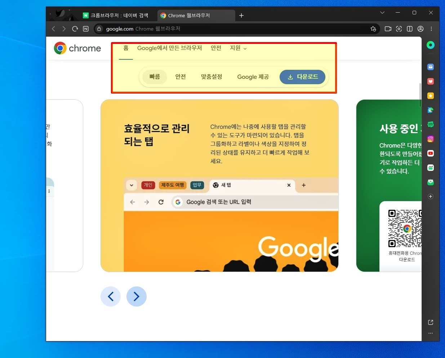Open Google에서 만든 브라우저 in the nav
Image resolution: width=445 pixels, height=358 pixels.
tap(169, 48)
